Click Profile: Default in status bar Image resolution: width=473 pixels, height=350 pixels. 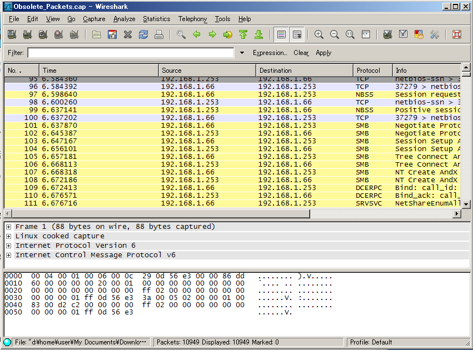[x=371, y=342]
